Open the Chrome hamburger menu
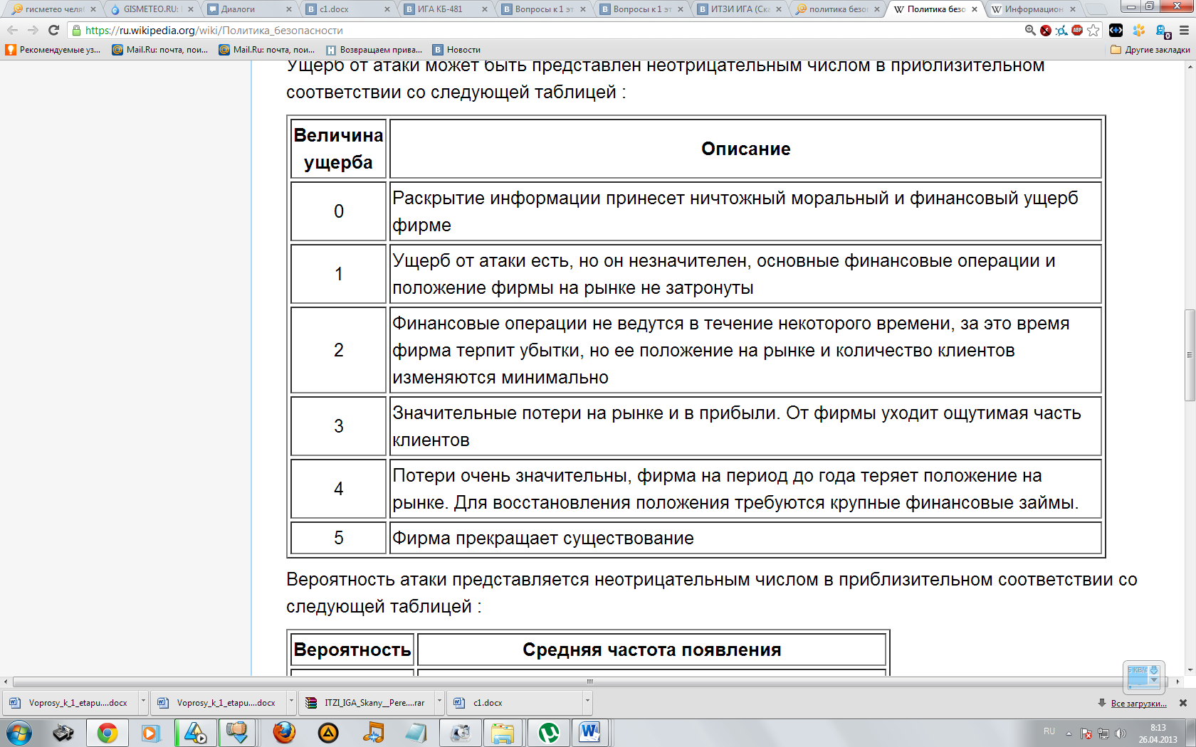This screenshot has height=747, width=1196. tap(1184, 31)
